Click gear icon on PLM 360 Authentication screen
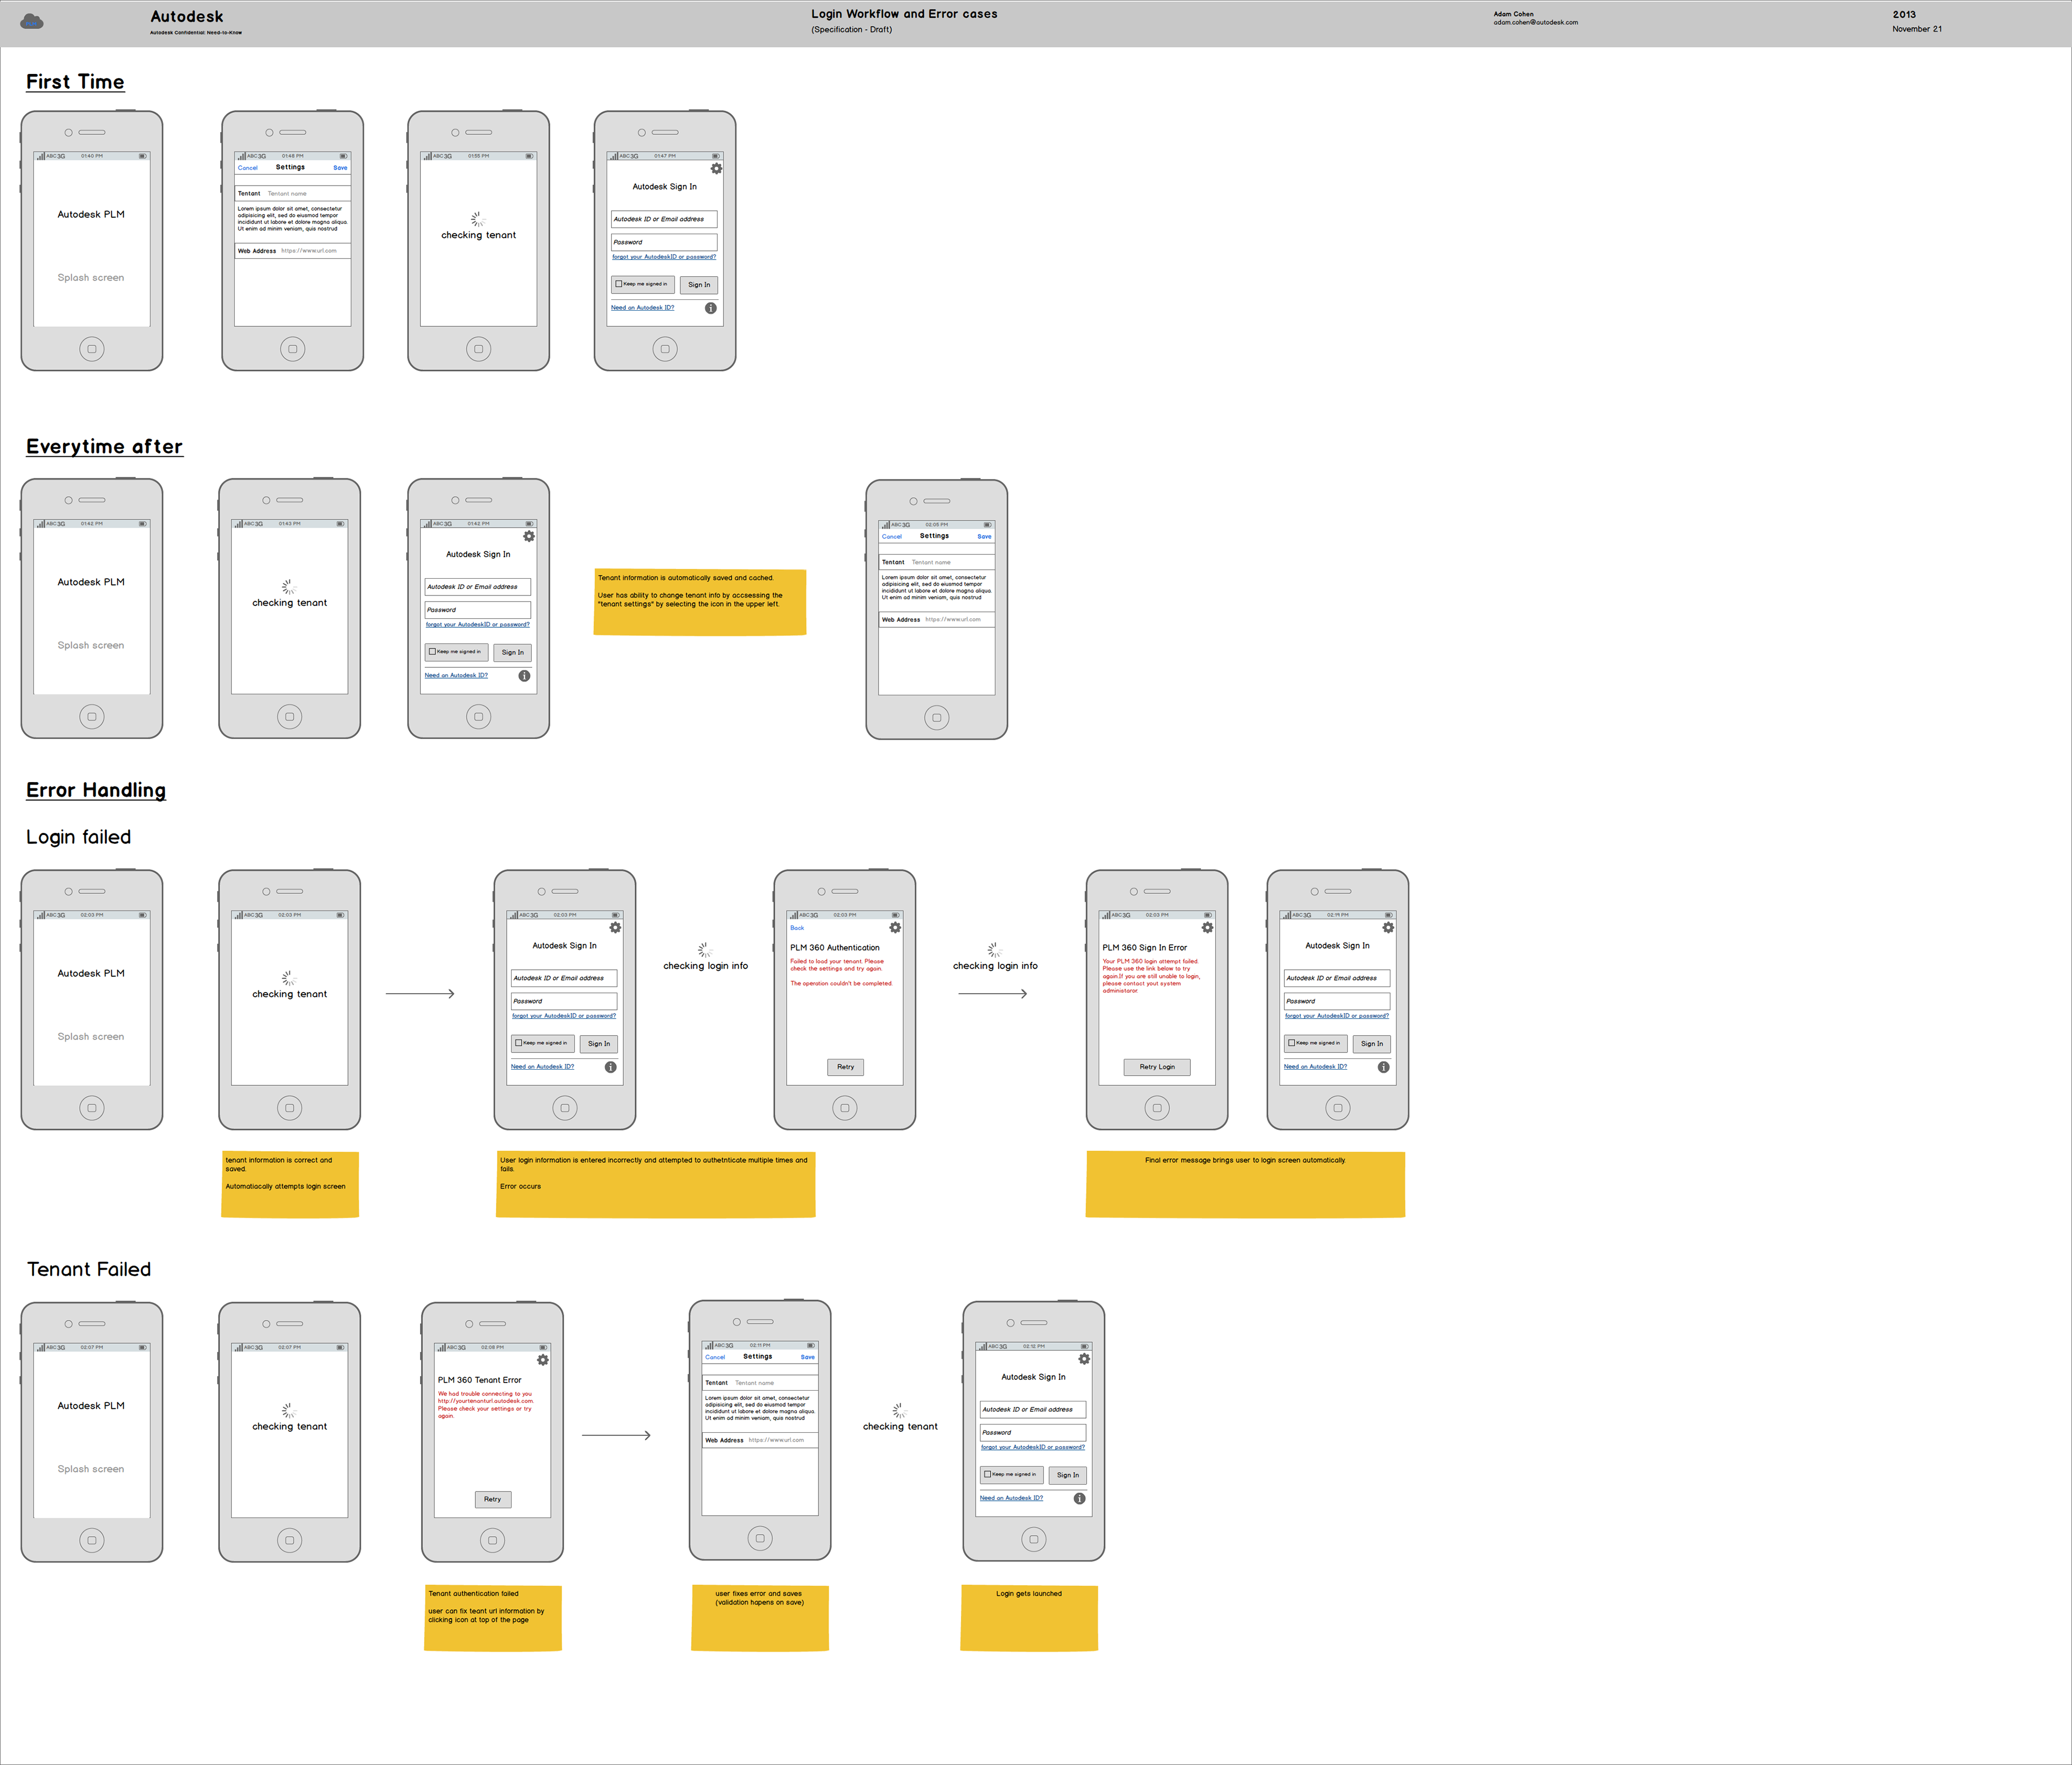Image resolution: width=2072 pixels, height=1765 pixels. coord(895,927)
